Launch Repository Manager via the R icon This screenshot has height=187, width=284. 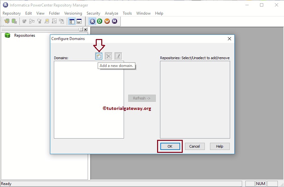click(x=93, y=21)
